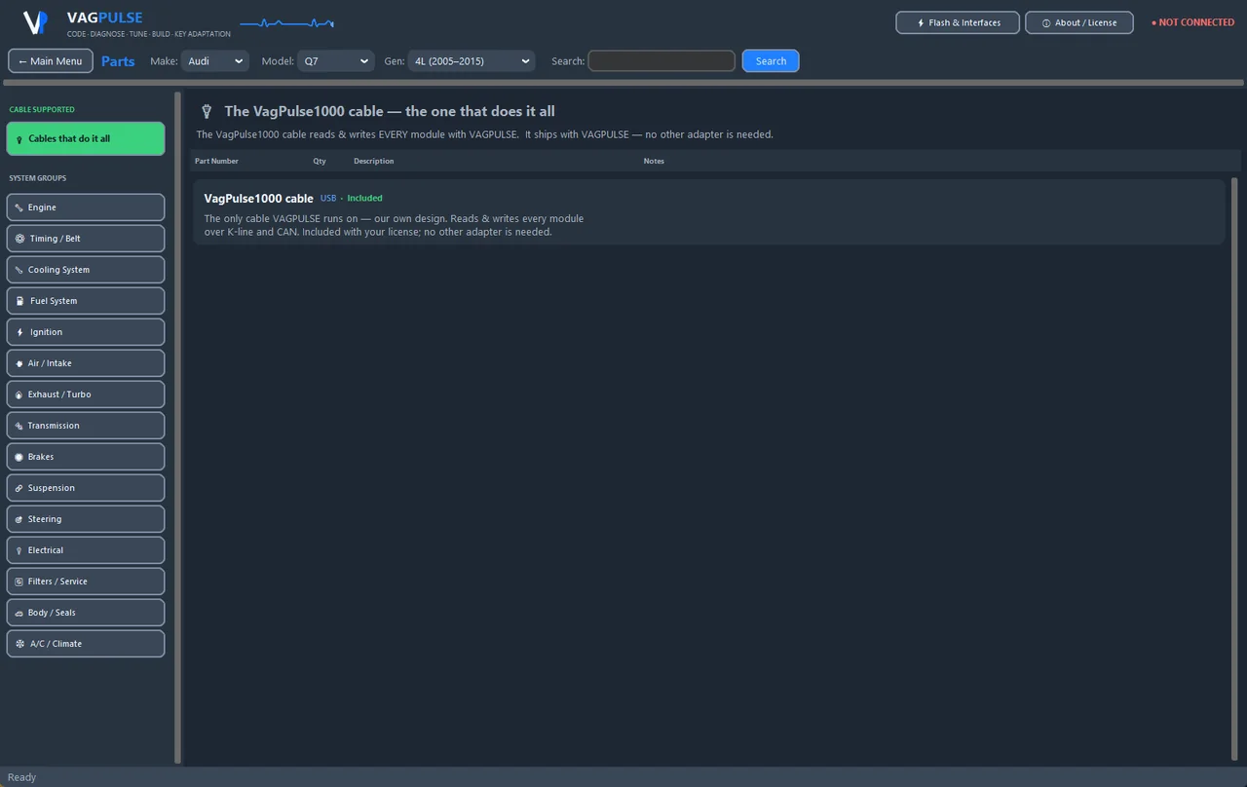Click the heartbeat pulse line graphic in header
This screenshot has width=1247, height=787.
click(286, 23)
